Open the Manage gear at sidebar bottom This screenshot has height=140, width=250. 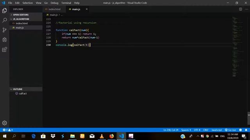click(x=4, y=123)
